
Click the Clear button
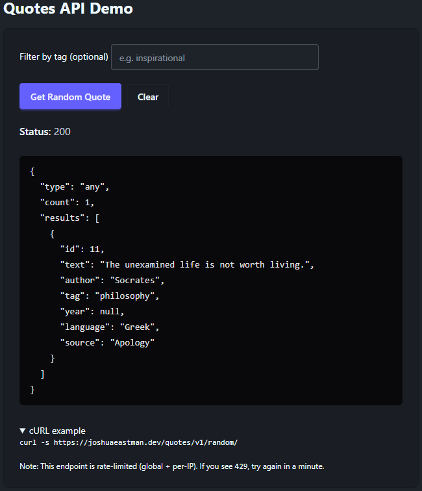coord(148,97)
